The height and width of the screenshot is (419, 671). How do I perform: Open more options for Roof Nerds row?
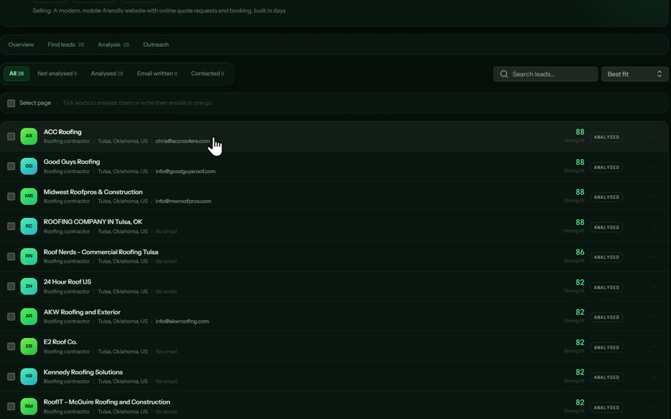654,256
